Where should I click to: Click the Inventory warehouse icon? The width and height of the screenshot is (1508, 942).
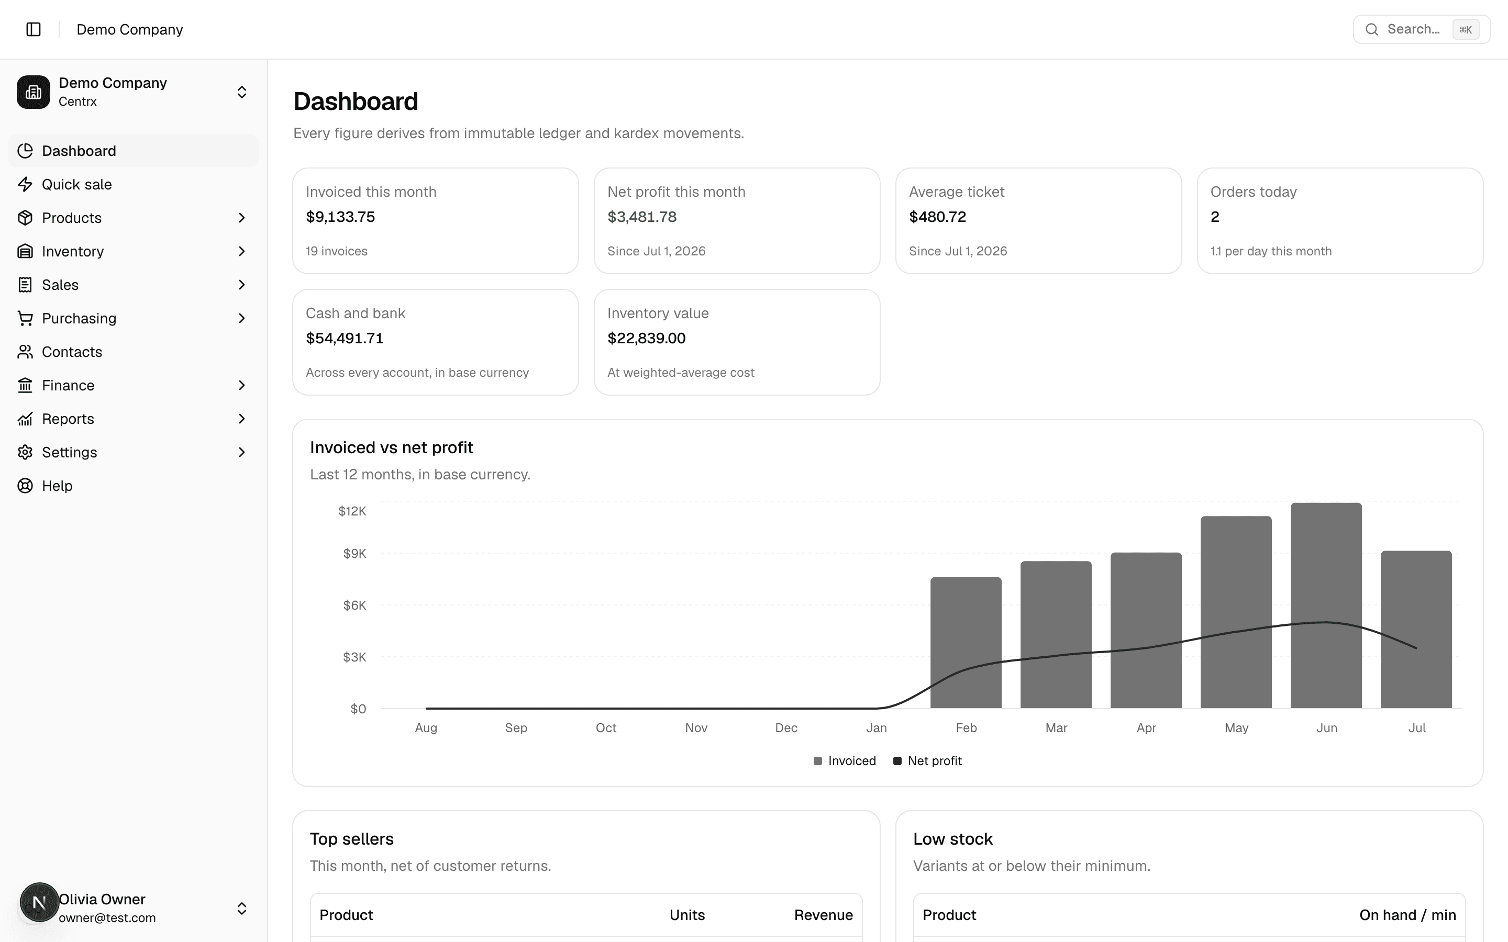pyautogui.click(x=25, y=251)
